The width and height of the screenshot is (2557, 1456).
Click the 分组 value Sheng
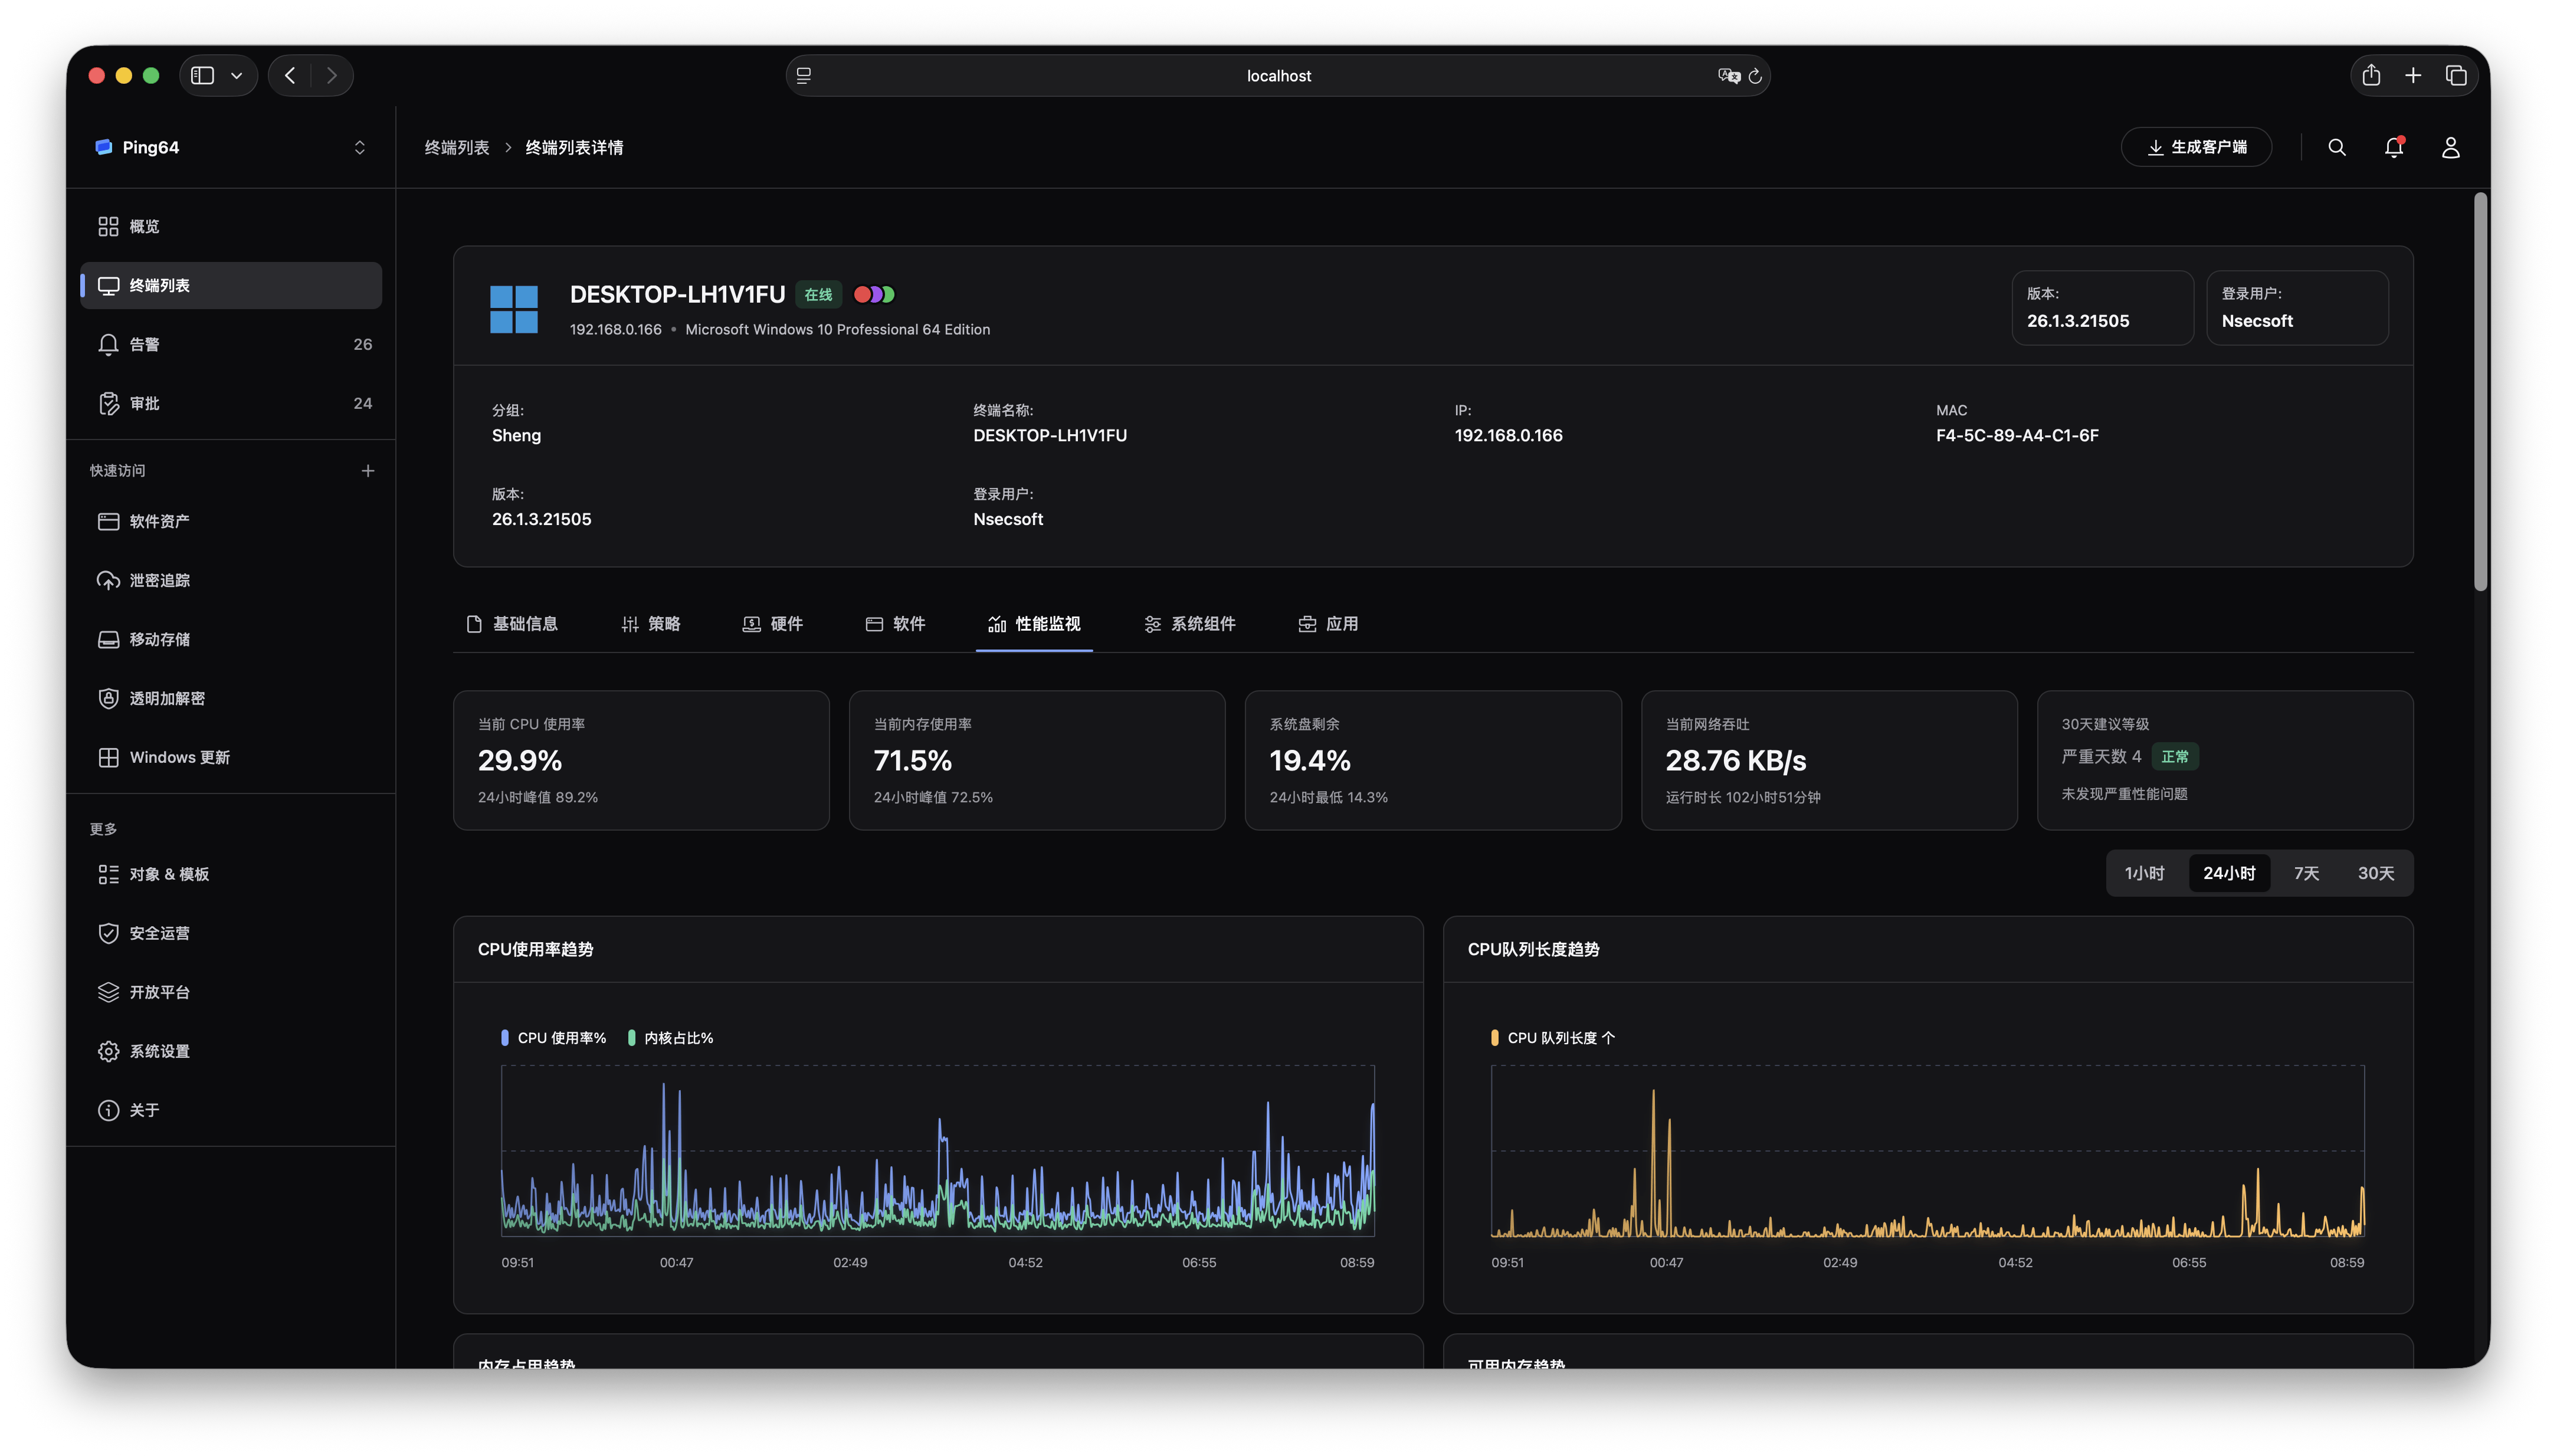tap(516, 435)
